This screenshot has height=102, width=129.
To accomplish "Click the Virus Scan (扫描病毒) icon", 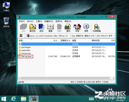I will [x=97, y=28].
